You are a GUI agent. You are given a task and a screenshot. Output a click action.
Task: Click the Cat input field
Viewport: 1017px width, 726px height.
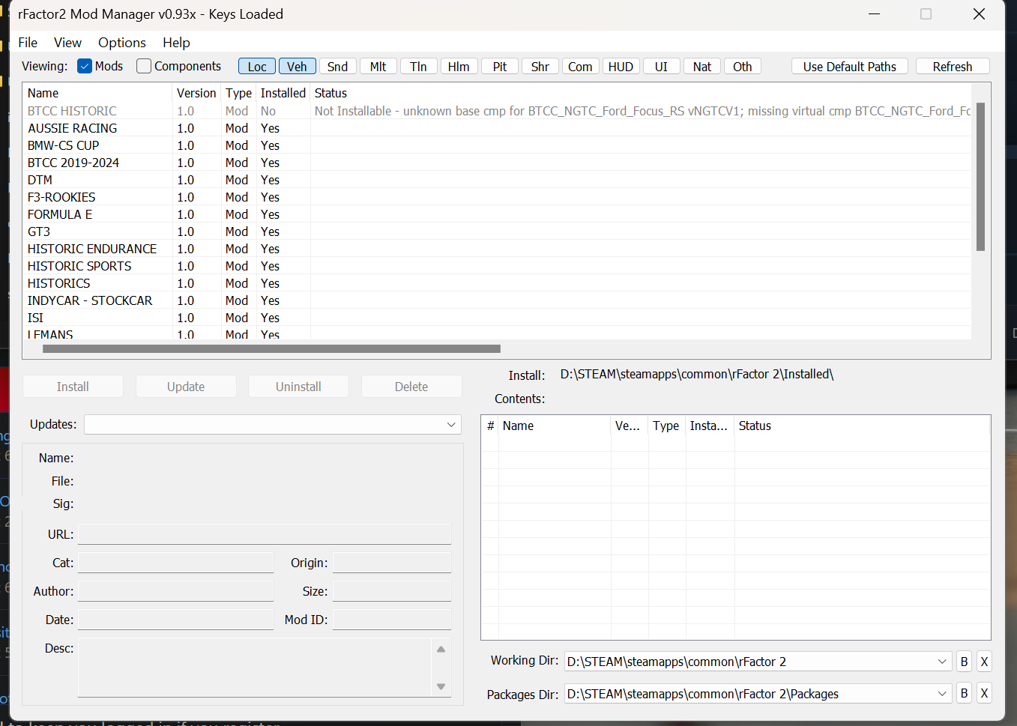pyautogui.click(x=175, y=563)
